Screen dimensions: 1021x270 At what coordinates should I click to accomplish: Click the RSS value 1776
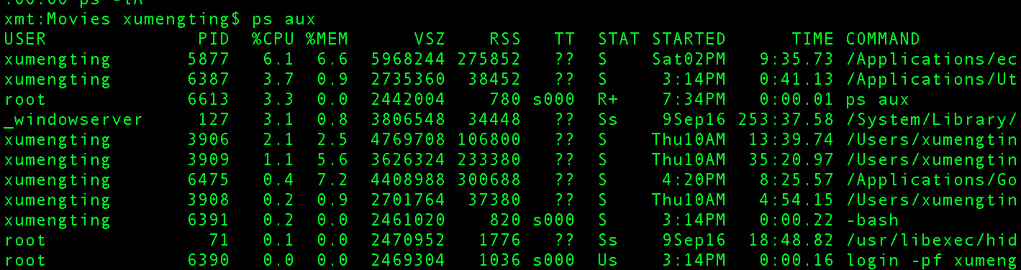(x=499, y=240)
